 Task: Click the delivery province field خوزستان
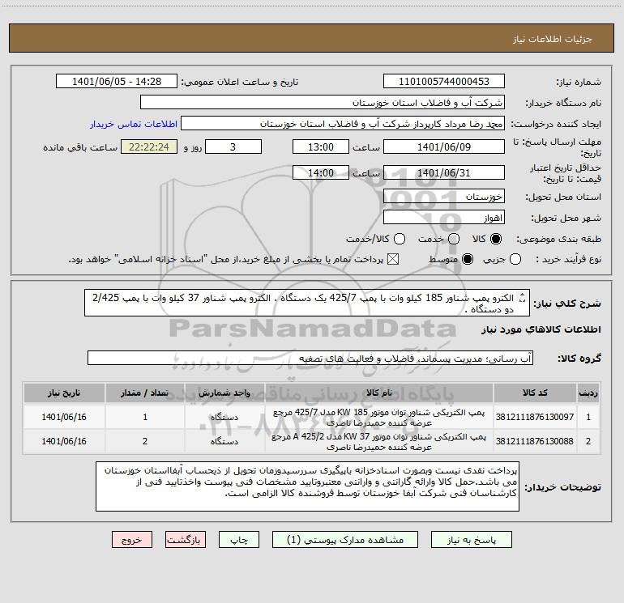pyautogui.click(x=444, y=197)
